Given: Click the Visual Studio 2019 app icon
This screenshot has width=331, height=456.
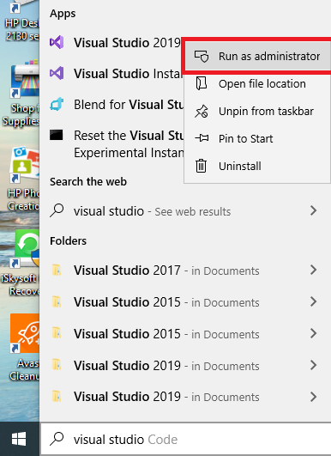Looking at the screenshot, I should point(57,42).
